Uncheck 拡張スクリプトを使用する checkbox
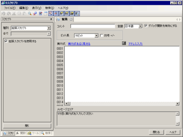The width and height of the screenshot is (183, 137). point(6,41)
